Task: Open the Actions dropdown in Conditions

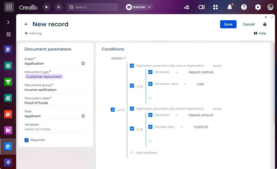Action: click(x=118, y=58)
